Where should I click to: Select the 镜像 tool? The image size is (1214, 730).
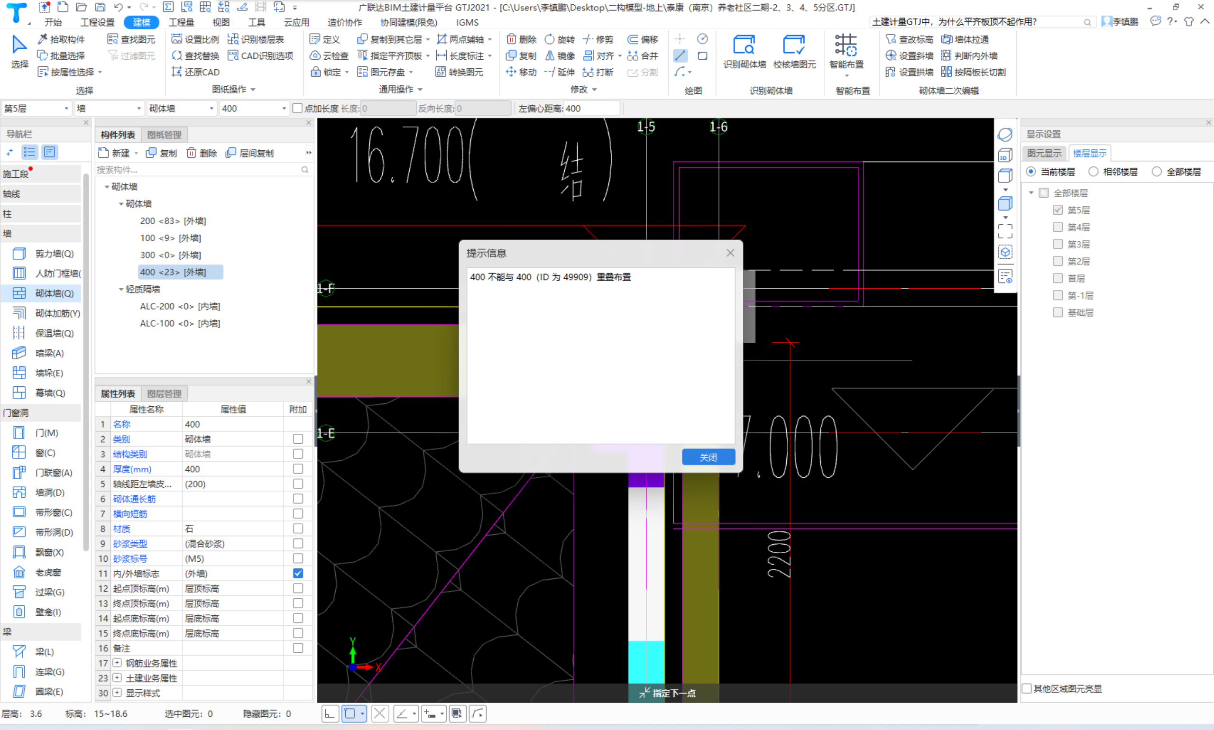point(560,55)
